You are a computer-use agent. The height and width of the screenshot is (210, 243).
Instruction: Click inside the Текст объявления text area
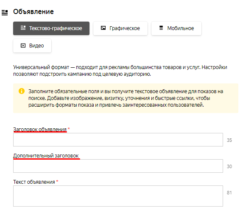(x=118, y=196)
